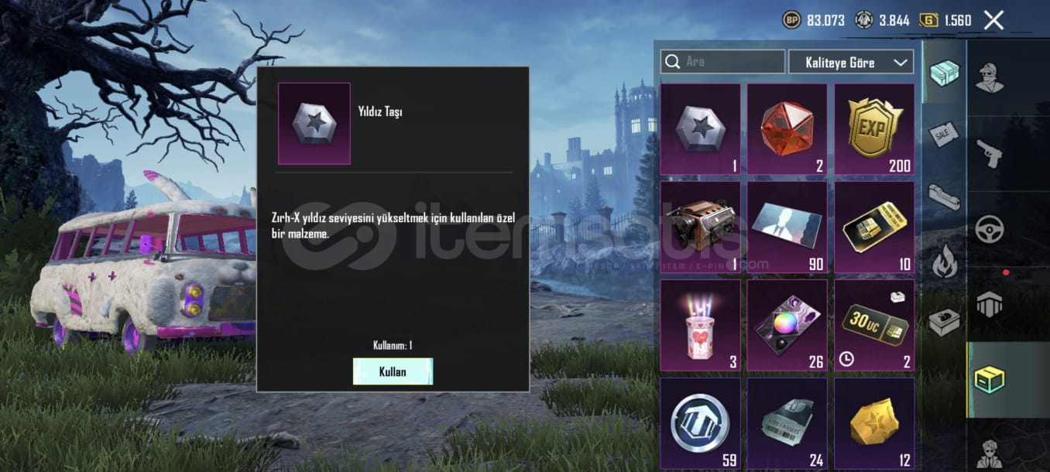This screenshot has width=1050, height=472.
Task: Click the Kullan button
Action: tap(393, 371)
